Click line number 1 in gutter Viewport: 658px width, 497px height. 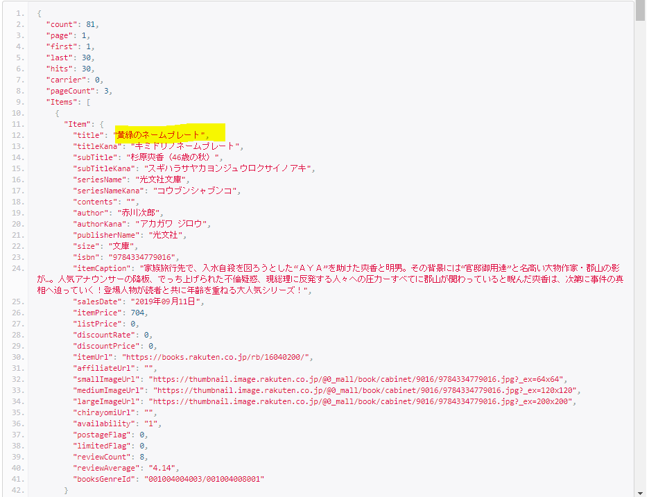pyautogui.click(x=19, y=13)
